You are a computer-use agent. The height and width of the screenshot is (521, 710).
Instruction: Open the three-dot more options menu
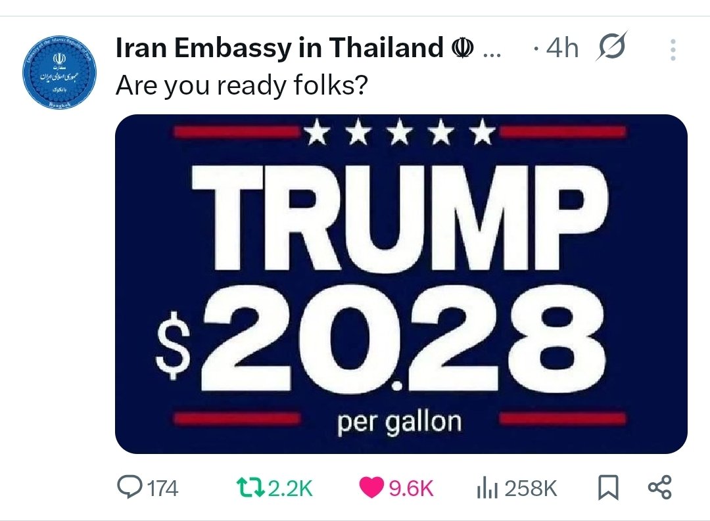[x=673, y=49]
